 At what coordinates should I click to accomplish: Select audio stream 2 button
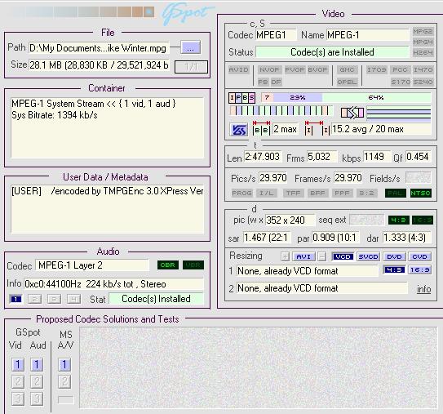(x=35, y=299)
